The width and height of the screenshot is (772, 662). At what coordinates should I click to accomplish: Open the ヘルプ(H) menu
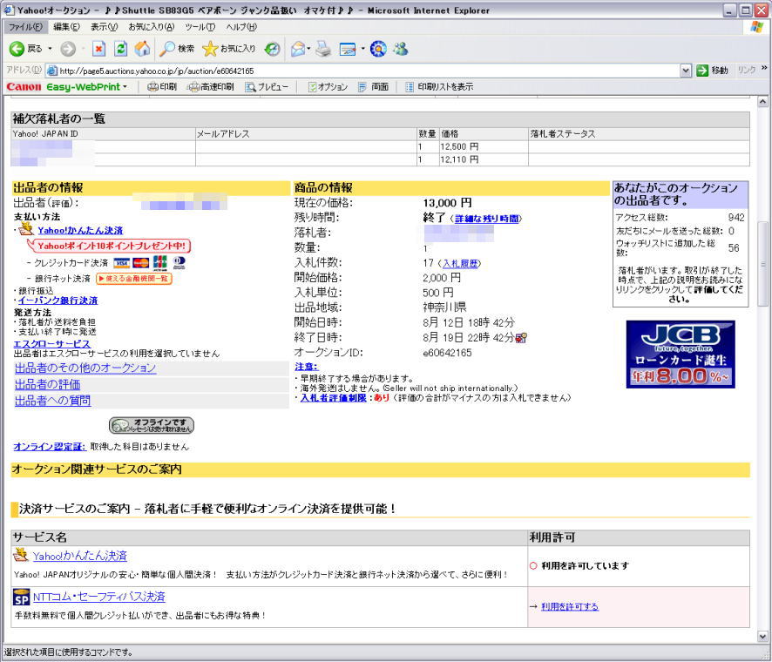[241, 27]
